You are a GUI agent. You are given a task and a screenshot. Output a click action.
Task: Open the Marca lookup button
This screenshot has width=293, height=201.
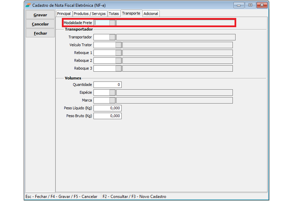pyautogui.click(x=113, y=100)
